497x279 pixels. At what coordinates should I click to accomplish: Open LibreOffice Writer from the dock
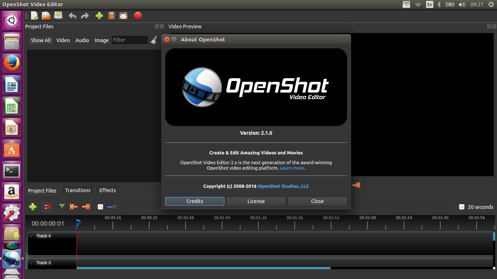tap(12, 85)
